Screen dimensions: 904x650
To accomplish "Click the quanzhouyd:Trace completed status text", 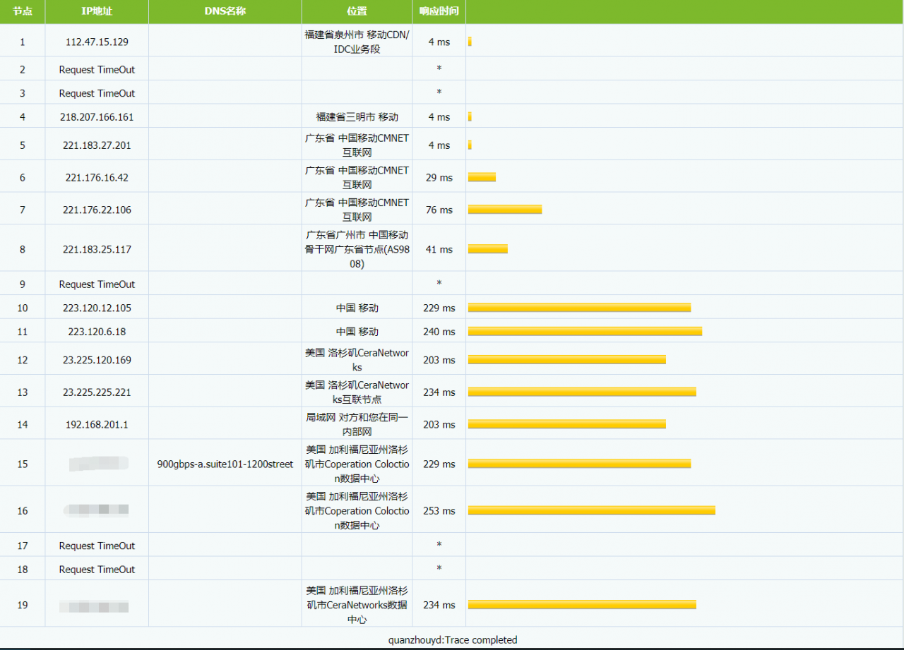I will [452, 640].
